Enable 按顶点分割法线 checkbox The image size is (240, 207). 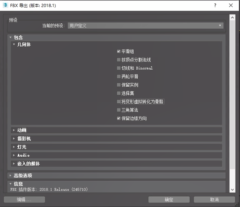119,60
